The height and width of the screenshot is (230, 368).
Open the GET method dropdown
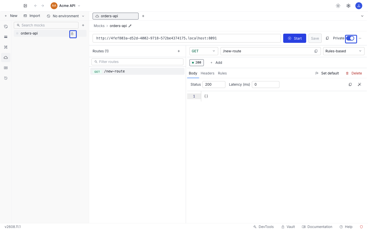tap(204, 51)
